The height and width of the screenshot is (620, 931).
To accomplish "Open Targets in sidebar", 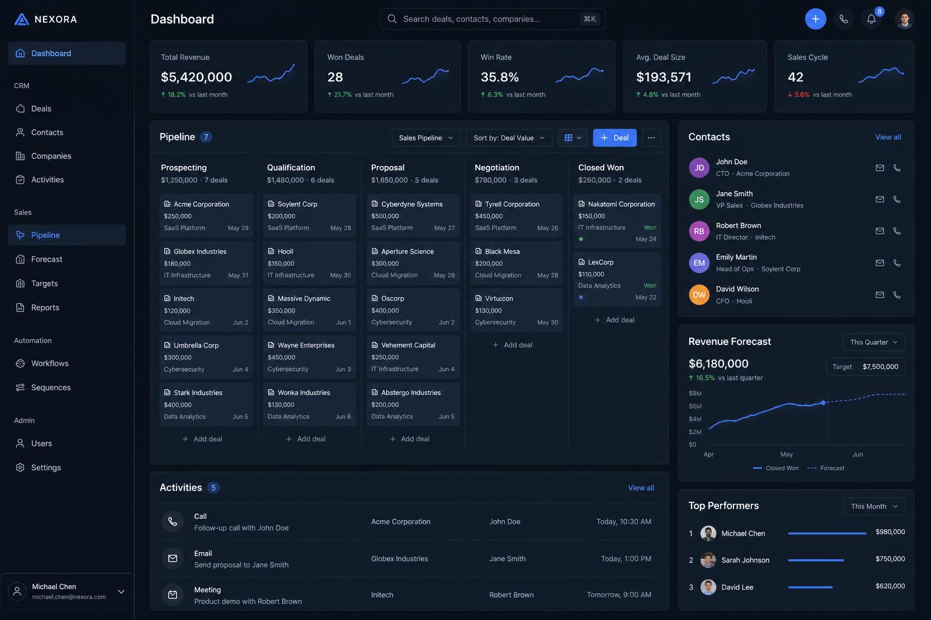I will (67, 283).
